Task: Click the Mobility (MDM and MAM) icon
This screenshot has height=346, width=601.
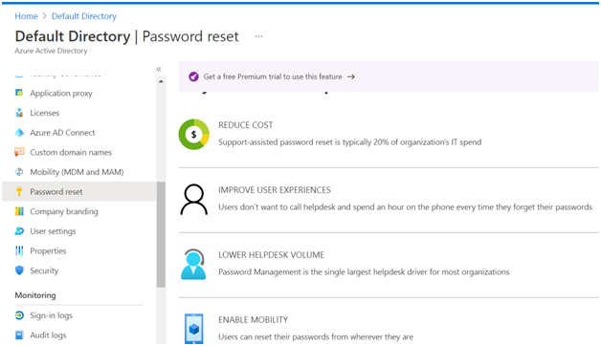Action: [x=19, y=172]
